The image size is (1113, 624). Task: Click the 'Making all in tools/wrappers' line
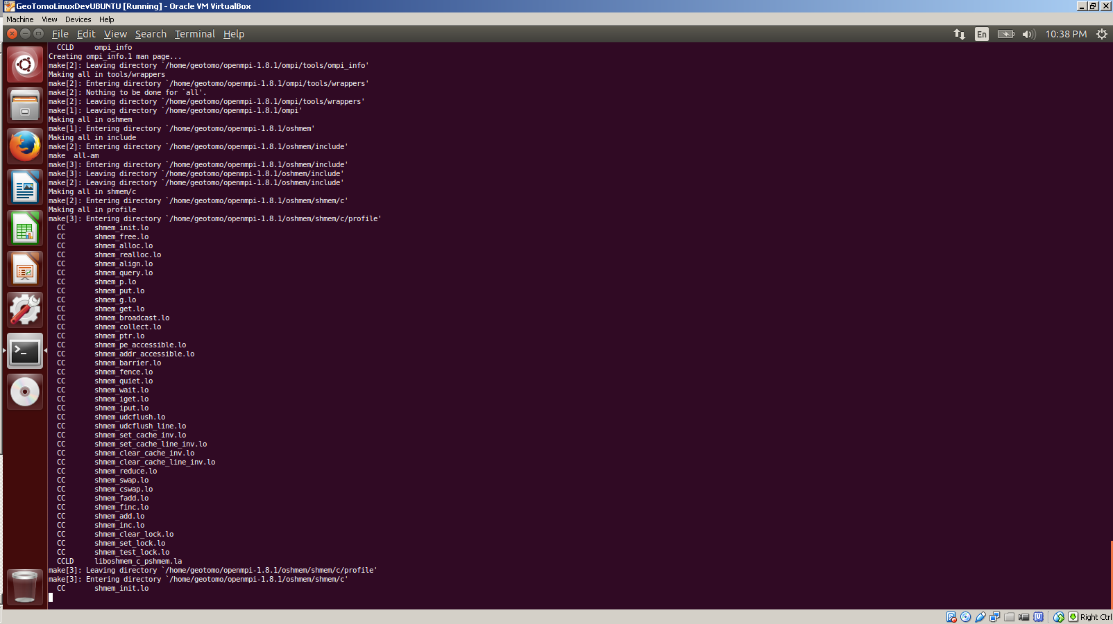[x=107, y=74]
